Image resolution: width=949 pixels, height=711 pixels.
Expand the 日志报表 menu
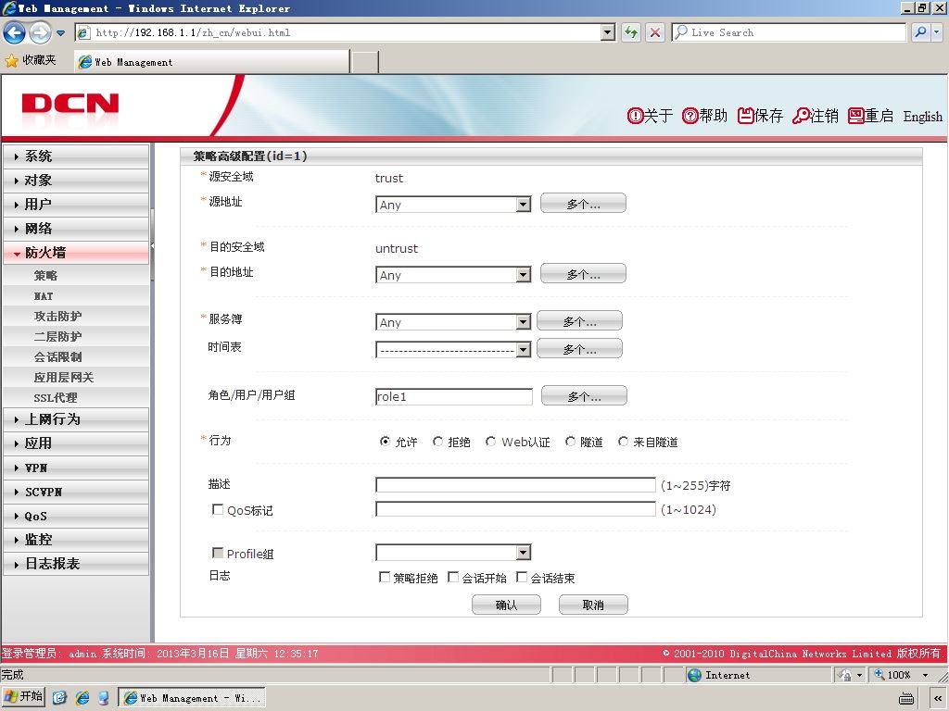76,564
